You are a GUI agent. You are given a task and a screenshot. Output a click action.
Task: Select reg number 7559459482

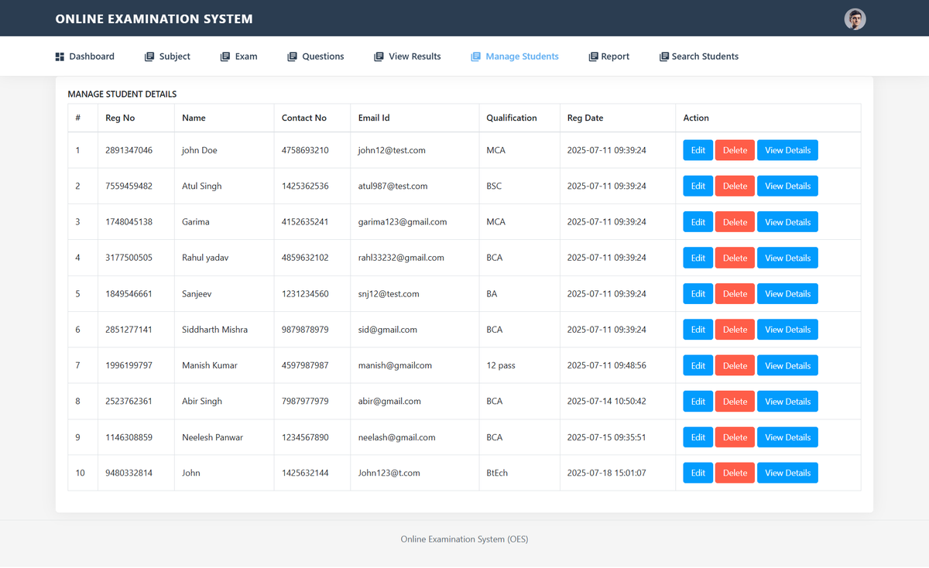(129, 186)
